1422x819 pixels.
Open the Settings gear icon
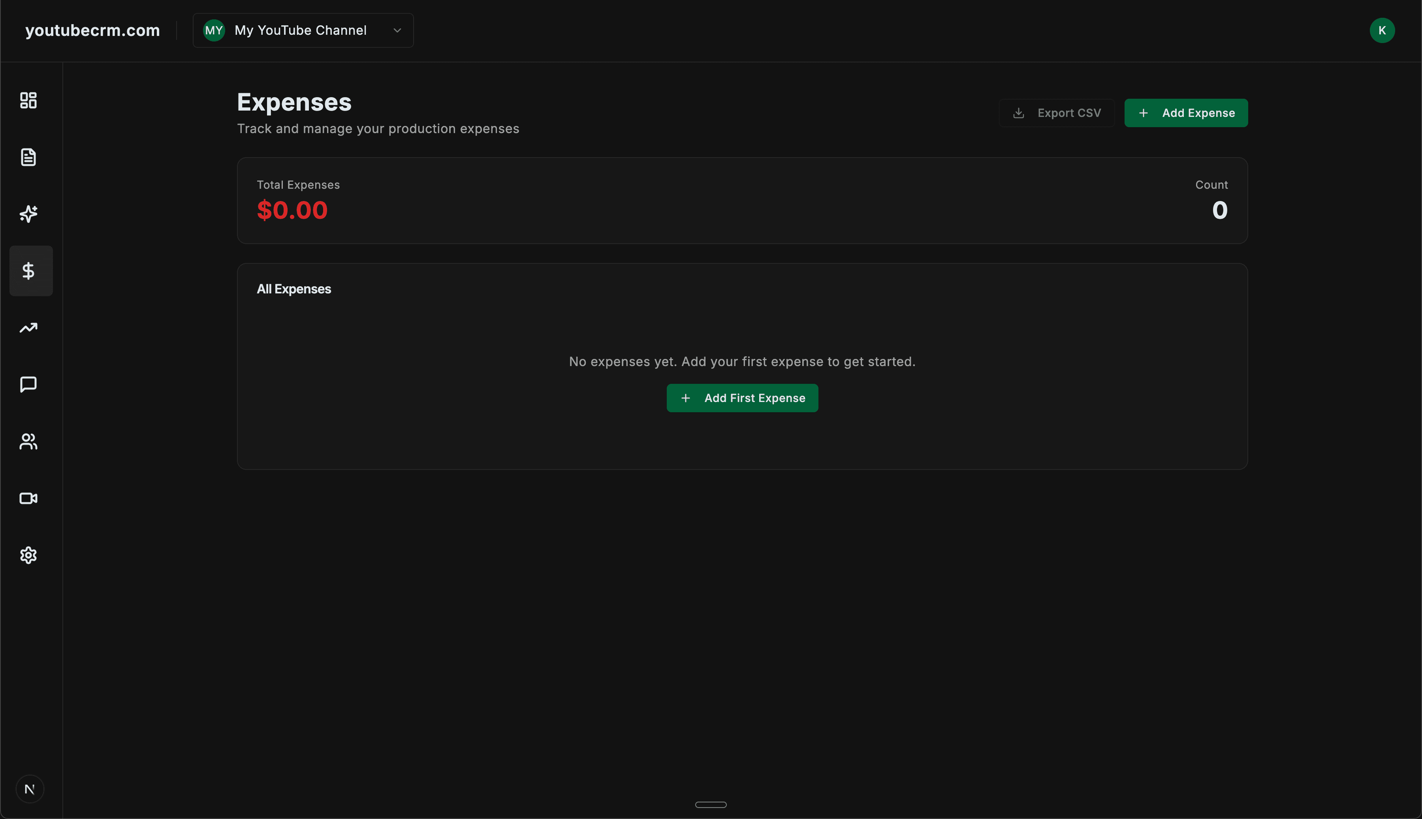point(29,555)
